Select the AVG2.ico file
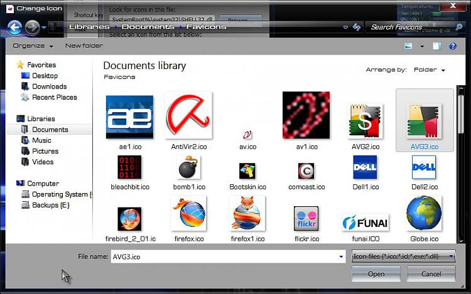The image size is (471, 294). click(365, 126)
